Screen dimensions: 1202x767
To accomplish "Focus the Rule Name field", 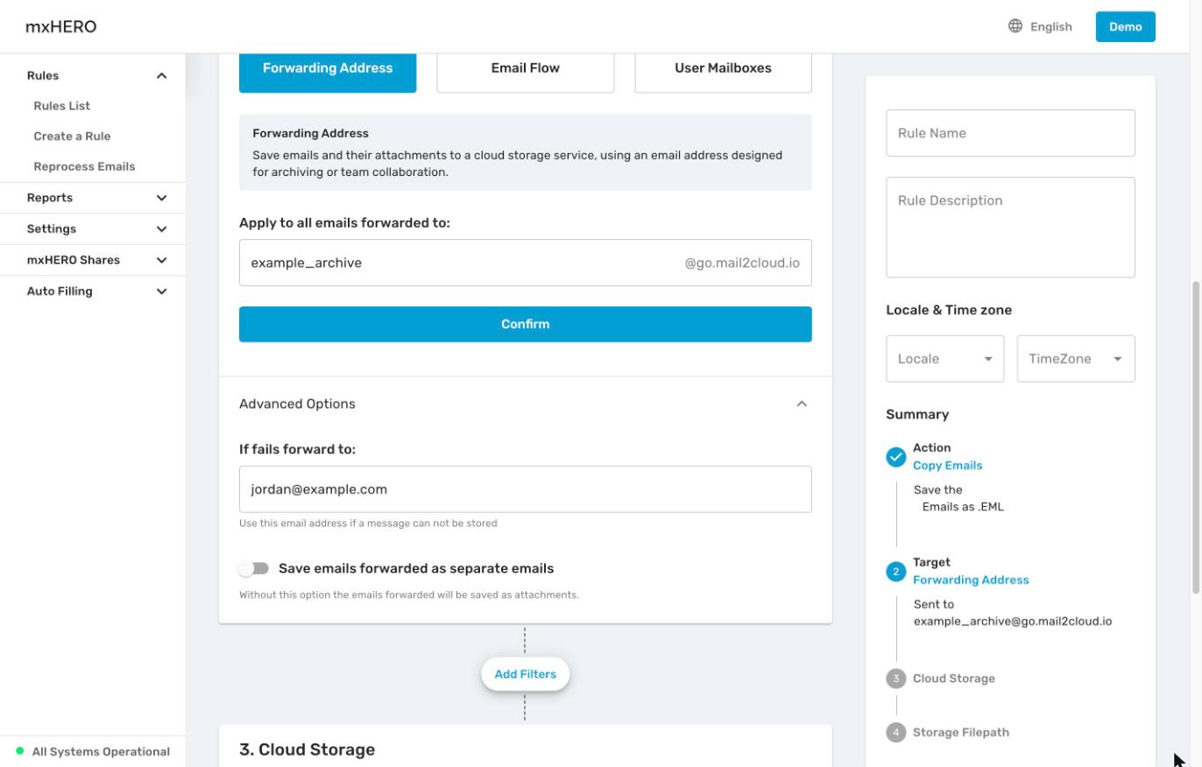I will pyautogui.click(x=1010, y=133).
